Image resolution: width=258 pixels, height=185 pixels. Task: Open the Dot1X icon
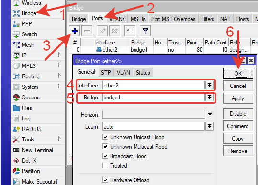[x=16, y=161]
